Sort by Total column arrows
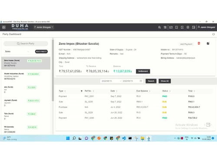This screenshot has width=217, height=162. (194, 91)
